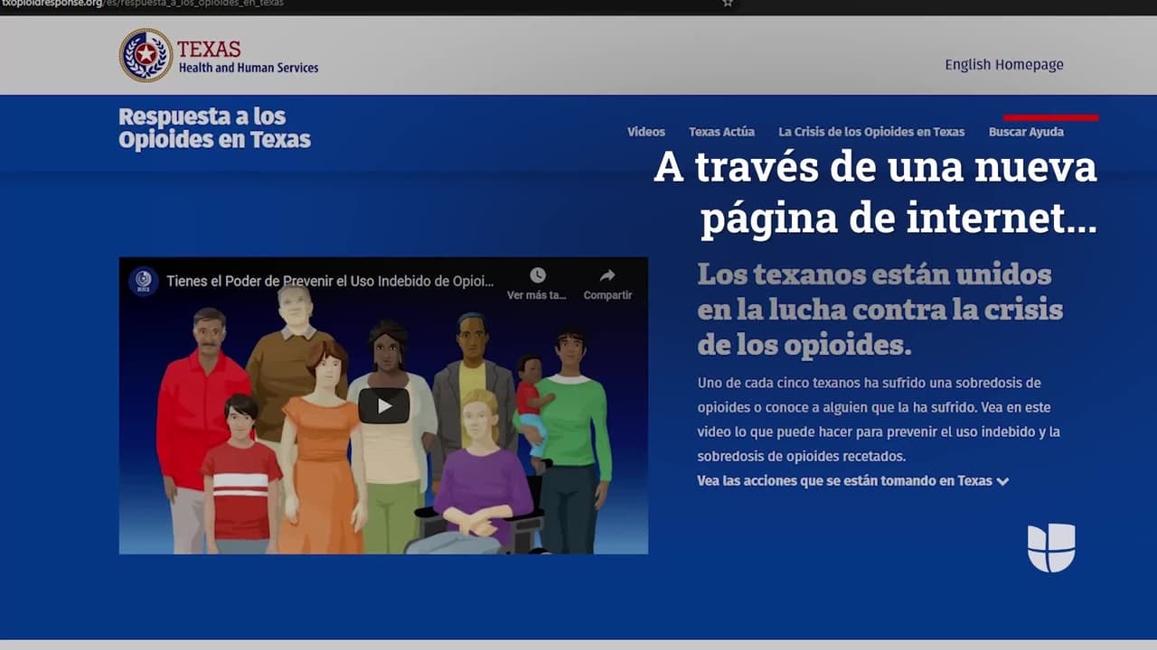1157x650 pixels.
Task: Select the Buscar Ayuda menu item
Action: coord(1026,132)
